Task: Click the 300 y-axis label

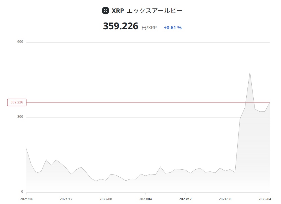Action: [20, 117]
